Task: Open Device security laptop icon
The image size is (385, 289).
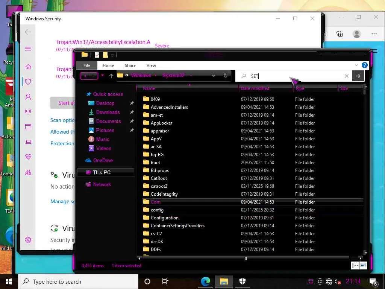Action: (28, 142)
